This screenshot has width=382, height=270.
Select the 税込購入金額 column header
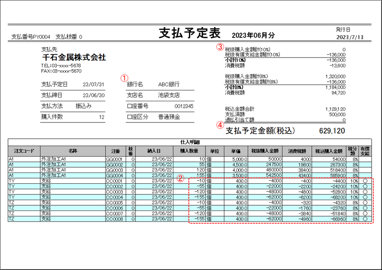[x=329, y=149]
